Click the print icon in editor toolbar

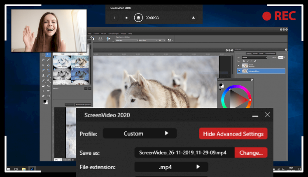point(100,39)
